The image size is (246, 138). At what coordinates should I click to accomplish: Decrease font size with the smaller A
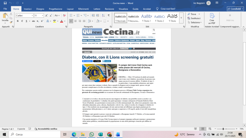(x=51, y=15)
